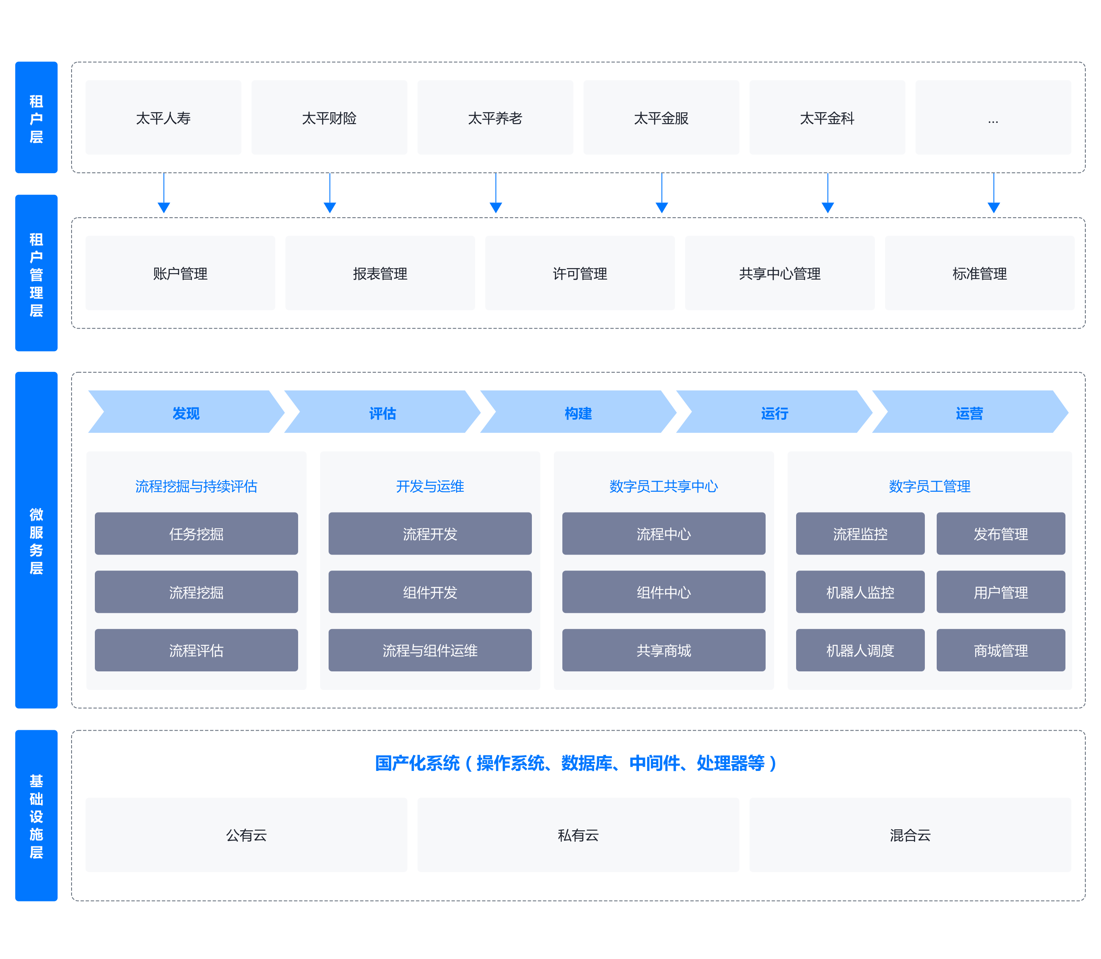Click the 租户层 blue side label
This screenshot has height=959, width=1101.
[x=36, y=118]
